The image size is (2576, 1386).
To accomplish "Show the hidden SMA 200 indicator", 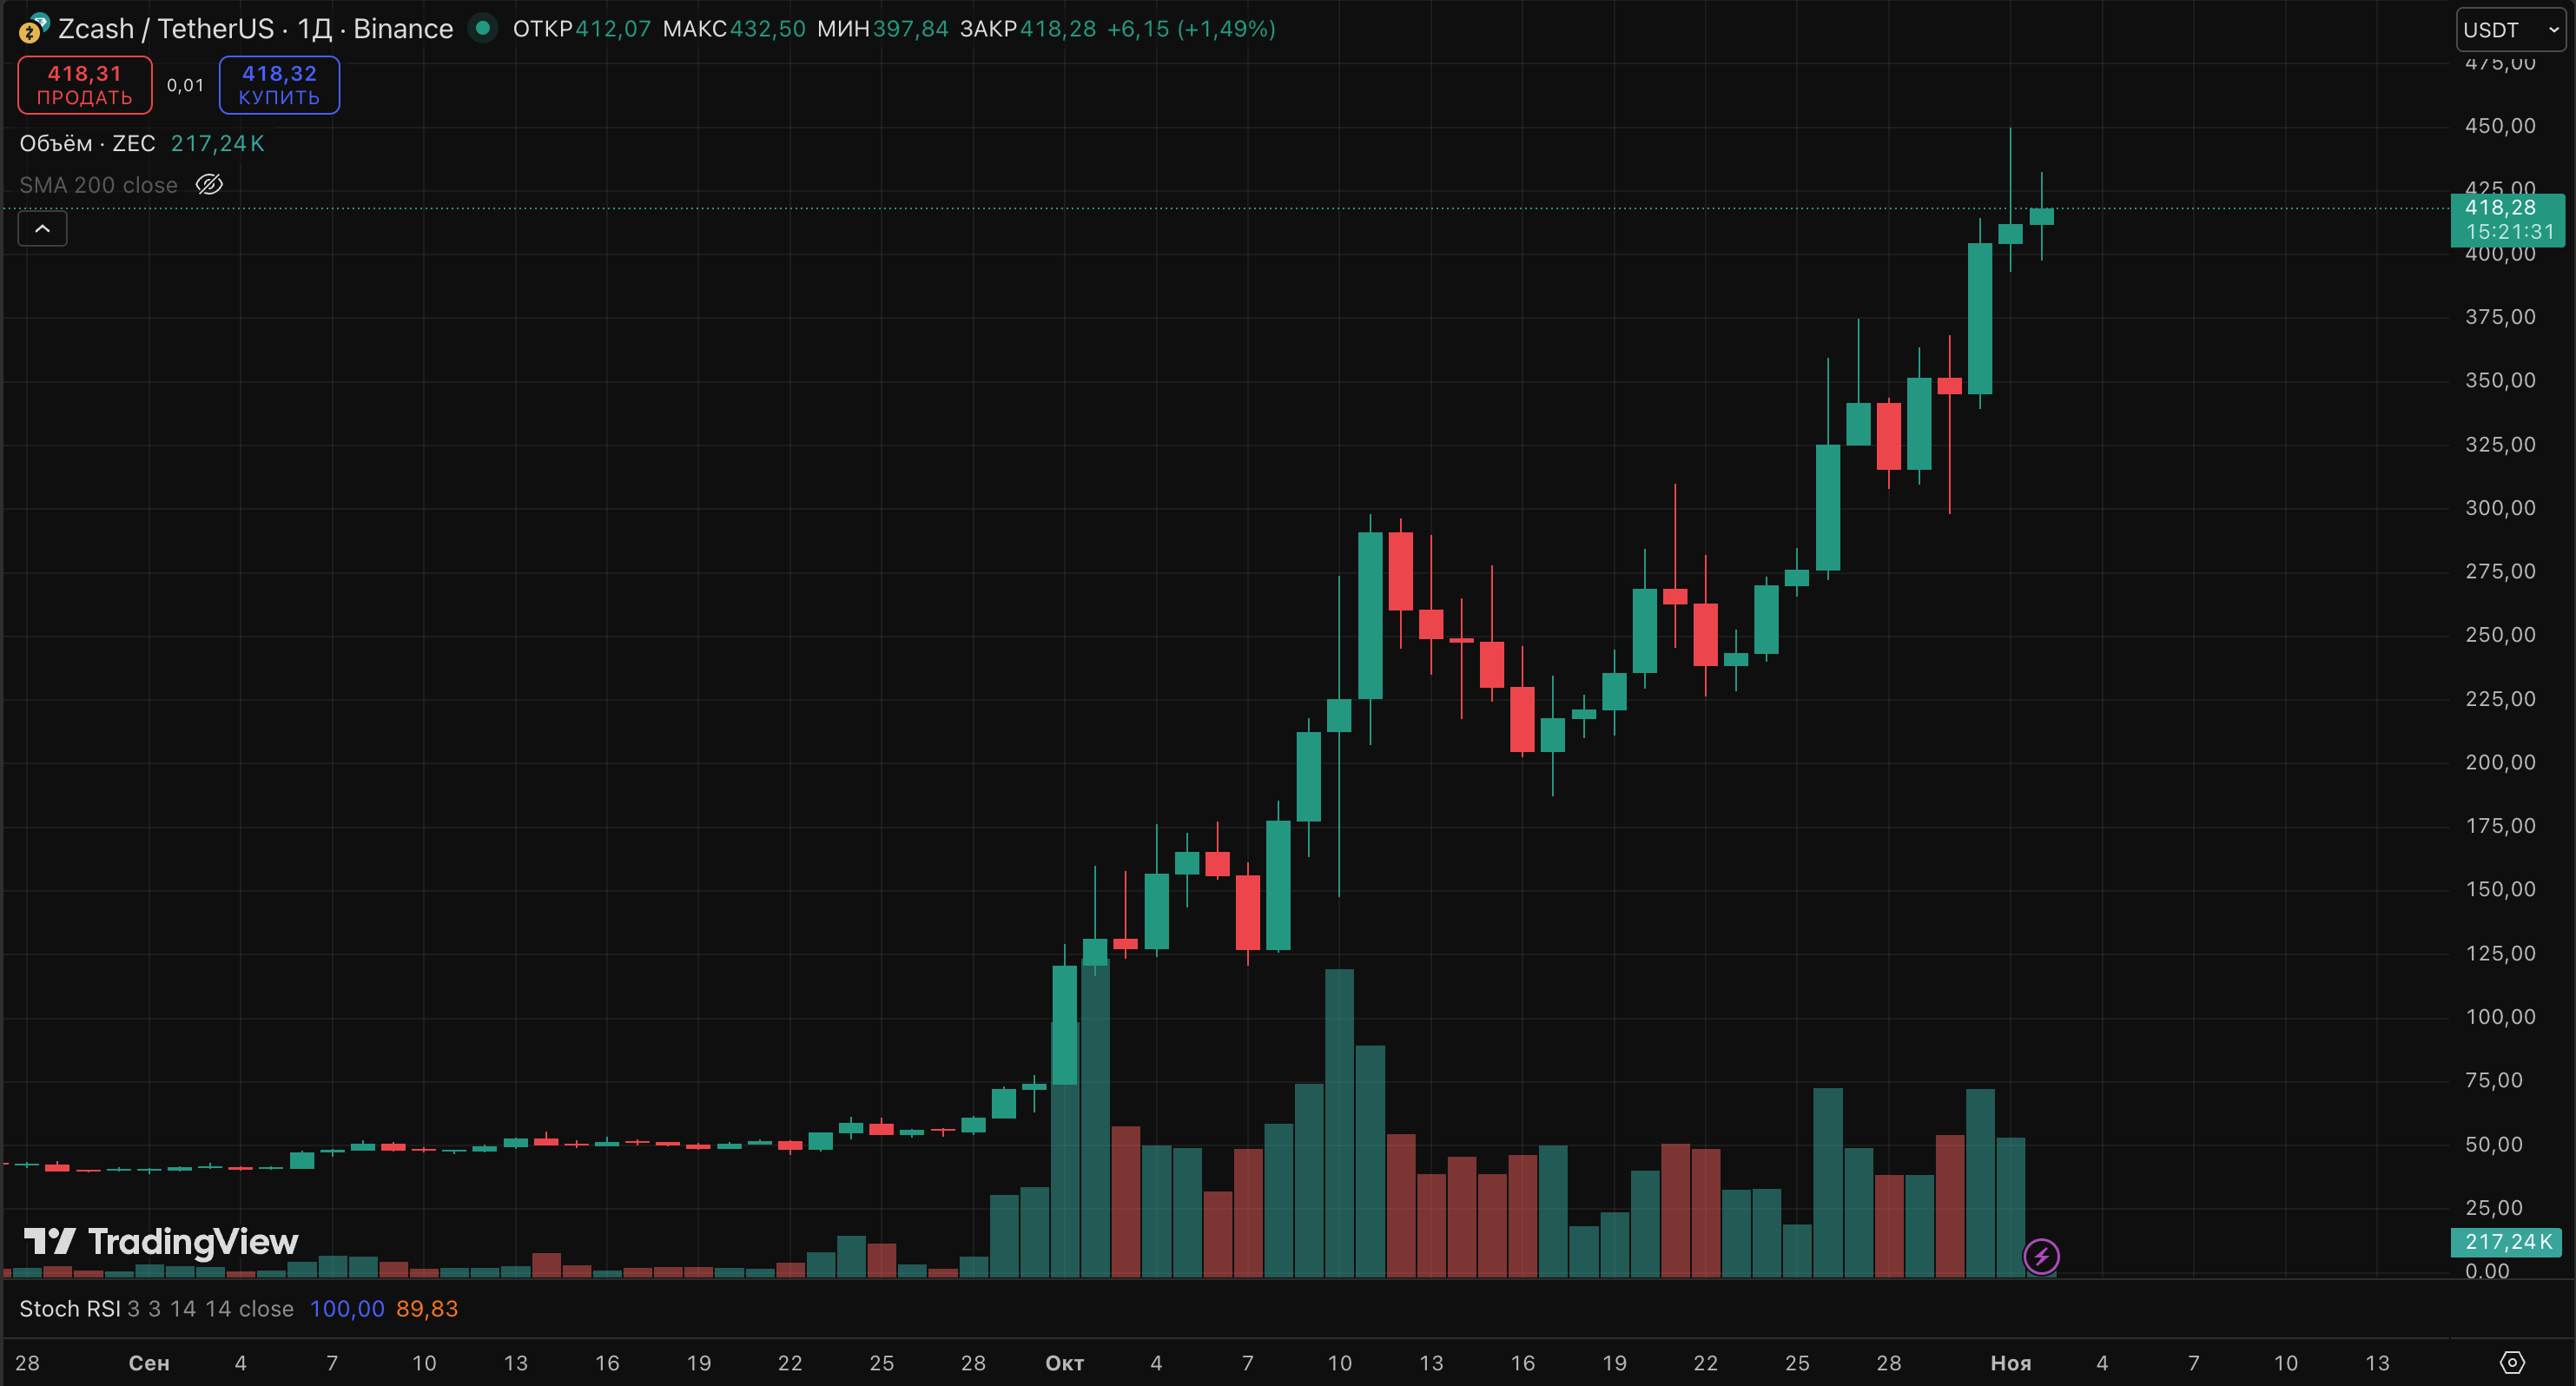I will (x=209, y=185).
